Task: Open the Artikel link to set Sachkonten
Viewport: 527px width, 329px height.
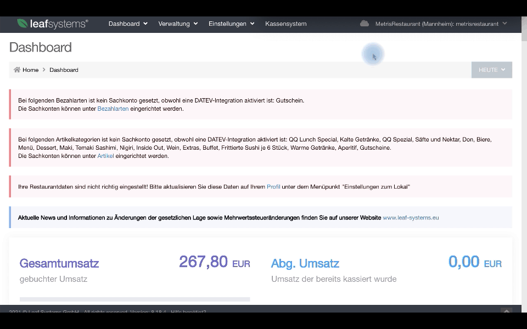Action: 104,156
